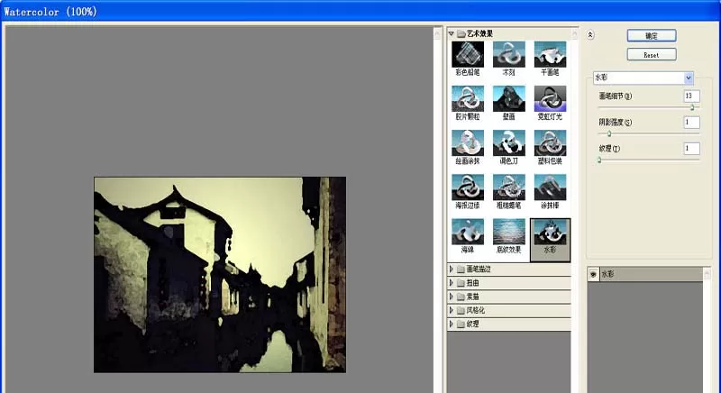This screenshot has width=721, height=393.
Task: Select the 壁画 (Fresco) filter thumbnail
Action: click(x=508, y=98)
